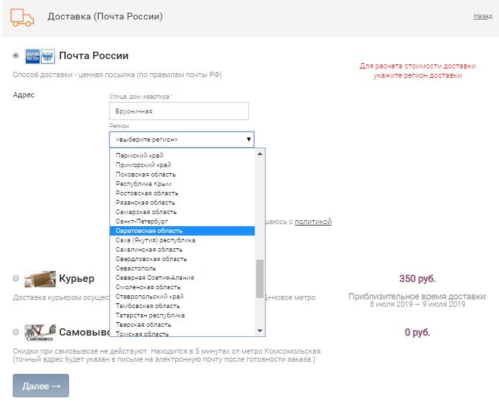The width and height of the screenshot is (499, 402).
Task: Choose Татарстан республика option
Action: [182, 315]
